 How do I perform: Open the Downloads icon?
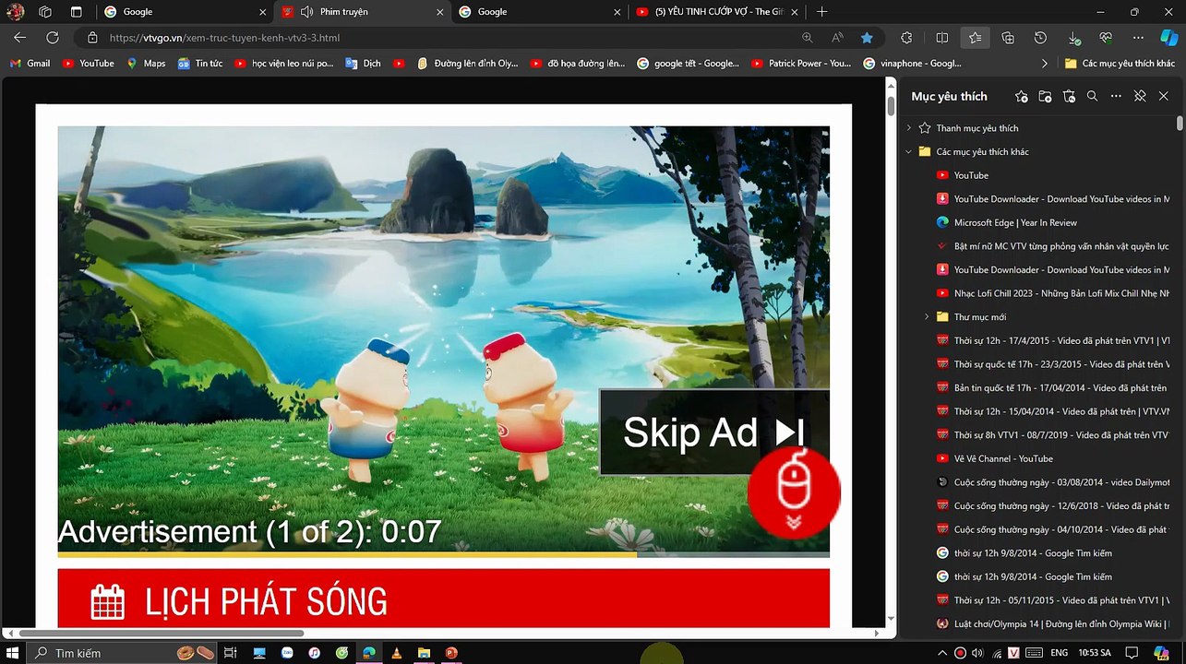(x=1074, y=38)
